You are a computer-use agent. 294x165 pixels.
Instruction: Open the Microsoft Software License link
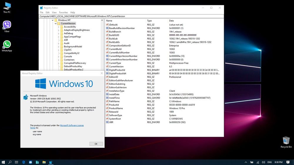[x=72, y=125]
